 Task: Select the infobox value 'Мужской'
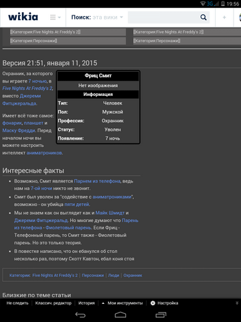click(112, 112)
